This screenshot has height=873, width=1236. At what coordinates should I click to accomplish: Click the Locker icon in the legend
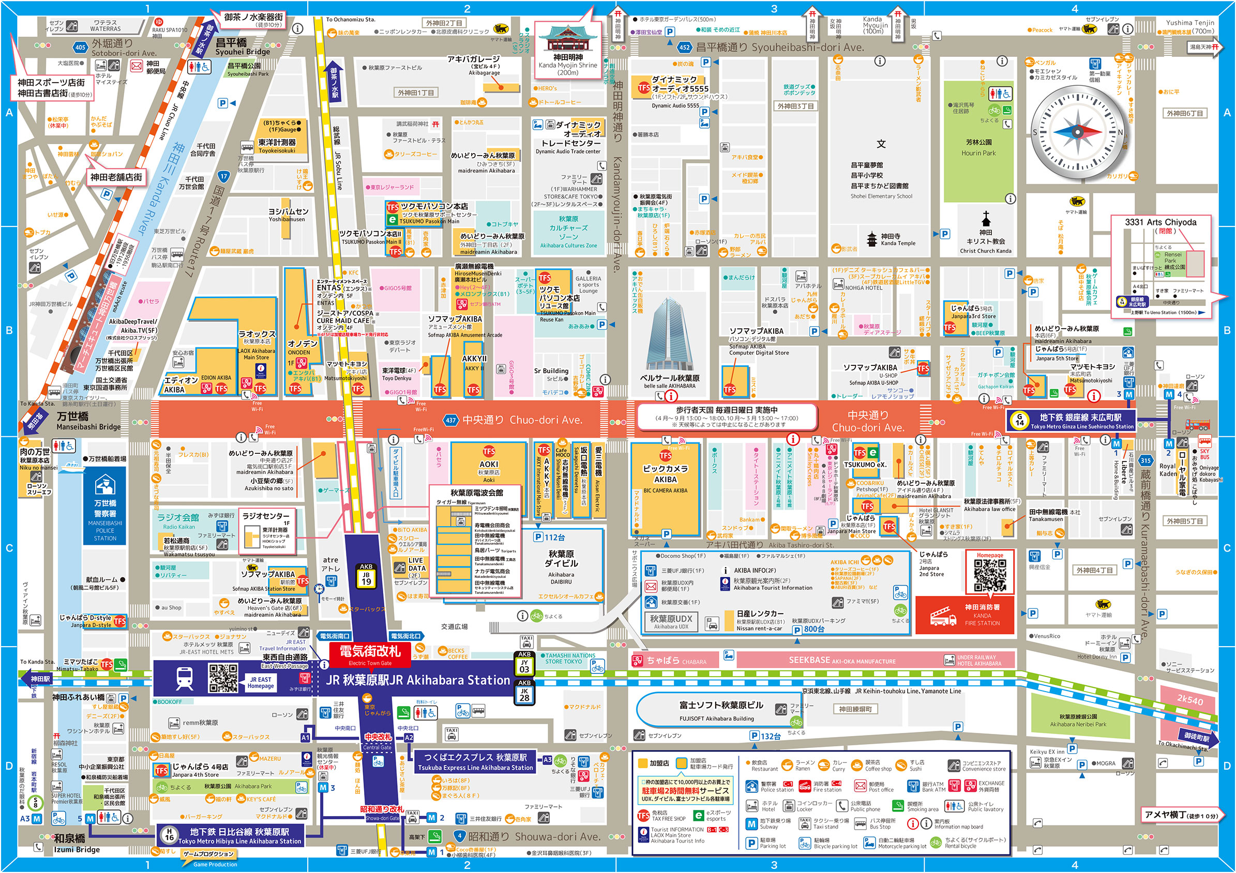coord(789,806)
